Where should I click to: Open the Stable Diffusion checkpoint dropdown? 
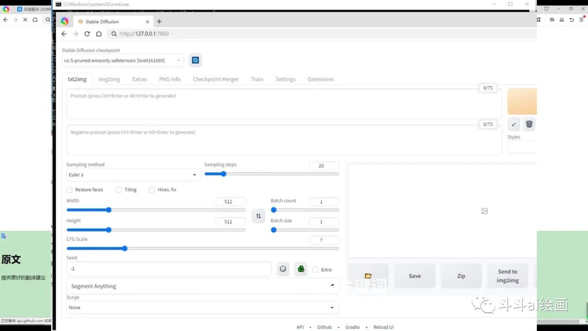click(122, 60)
